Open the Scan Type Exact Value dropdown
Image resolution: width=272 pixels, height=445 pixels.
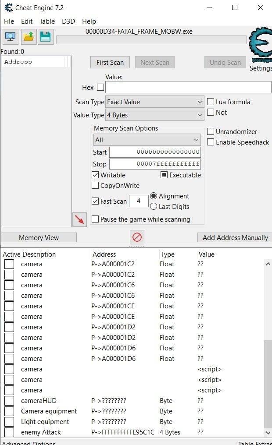tap(154, 102)
